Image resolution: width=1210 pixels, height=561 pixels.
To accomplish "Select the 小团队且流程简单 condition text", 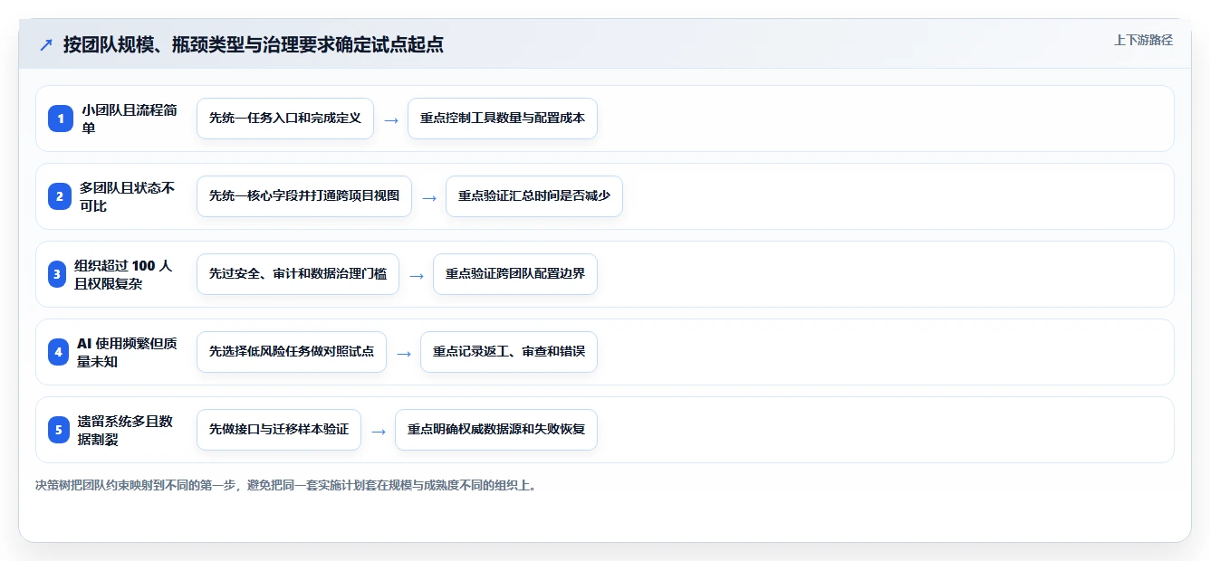I will pyautogui.click(x=130, y=119).
